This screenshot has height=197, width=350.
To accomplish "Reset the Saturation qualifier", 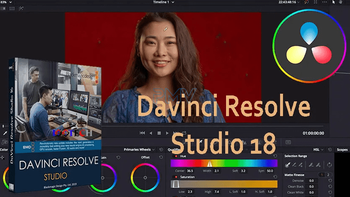I will (275, 177).
